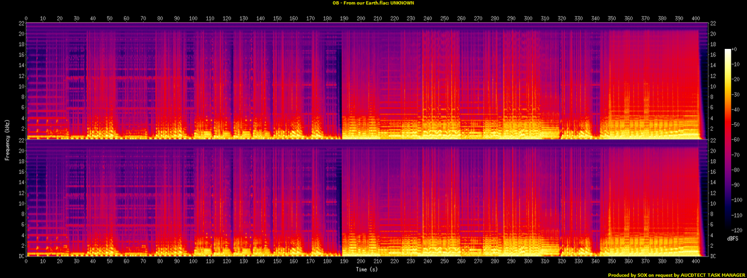Click the "Time (s)" axis label
747x278 pixels.
click(368, 270)
